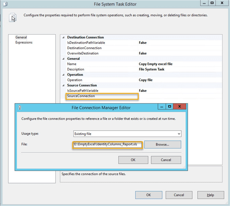Click Cancel in File System Task Editor
This screenshot has height=206, width=230.
pos(179,195)
